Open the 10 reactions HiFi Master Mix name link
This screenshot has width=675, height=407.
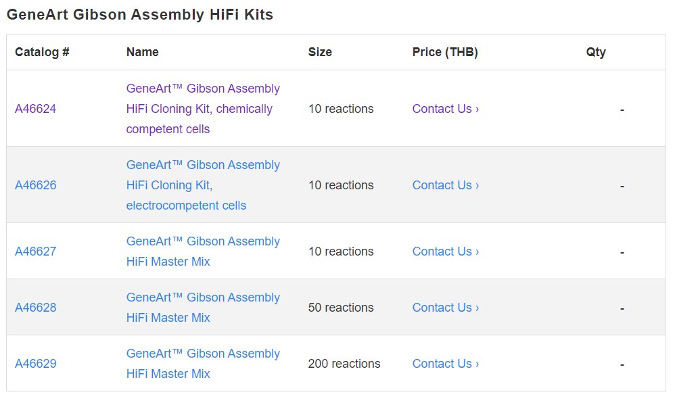[x=203, y=252]
